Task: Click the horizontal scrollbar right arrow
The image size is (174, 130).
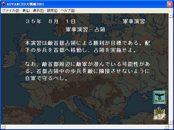Action: 166,127
